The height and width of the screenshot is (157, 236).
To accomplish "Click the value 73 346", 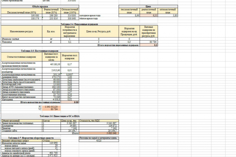I will coord(51,97).
